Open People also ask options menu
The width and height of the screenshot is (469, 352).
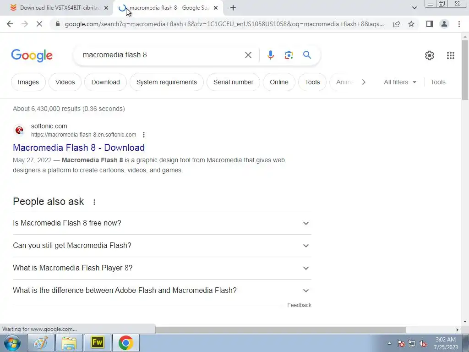pyautogui.click(x=94, y=202)
